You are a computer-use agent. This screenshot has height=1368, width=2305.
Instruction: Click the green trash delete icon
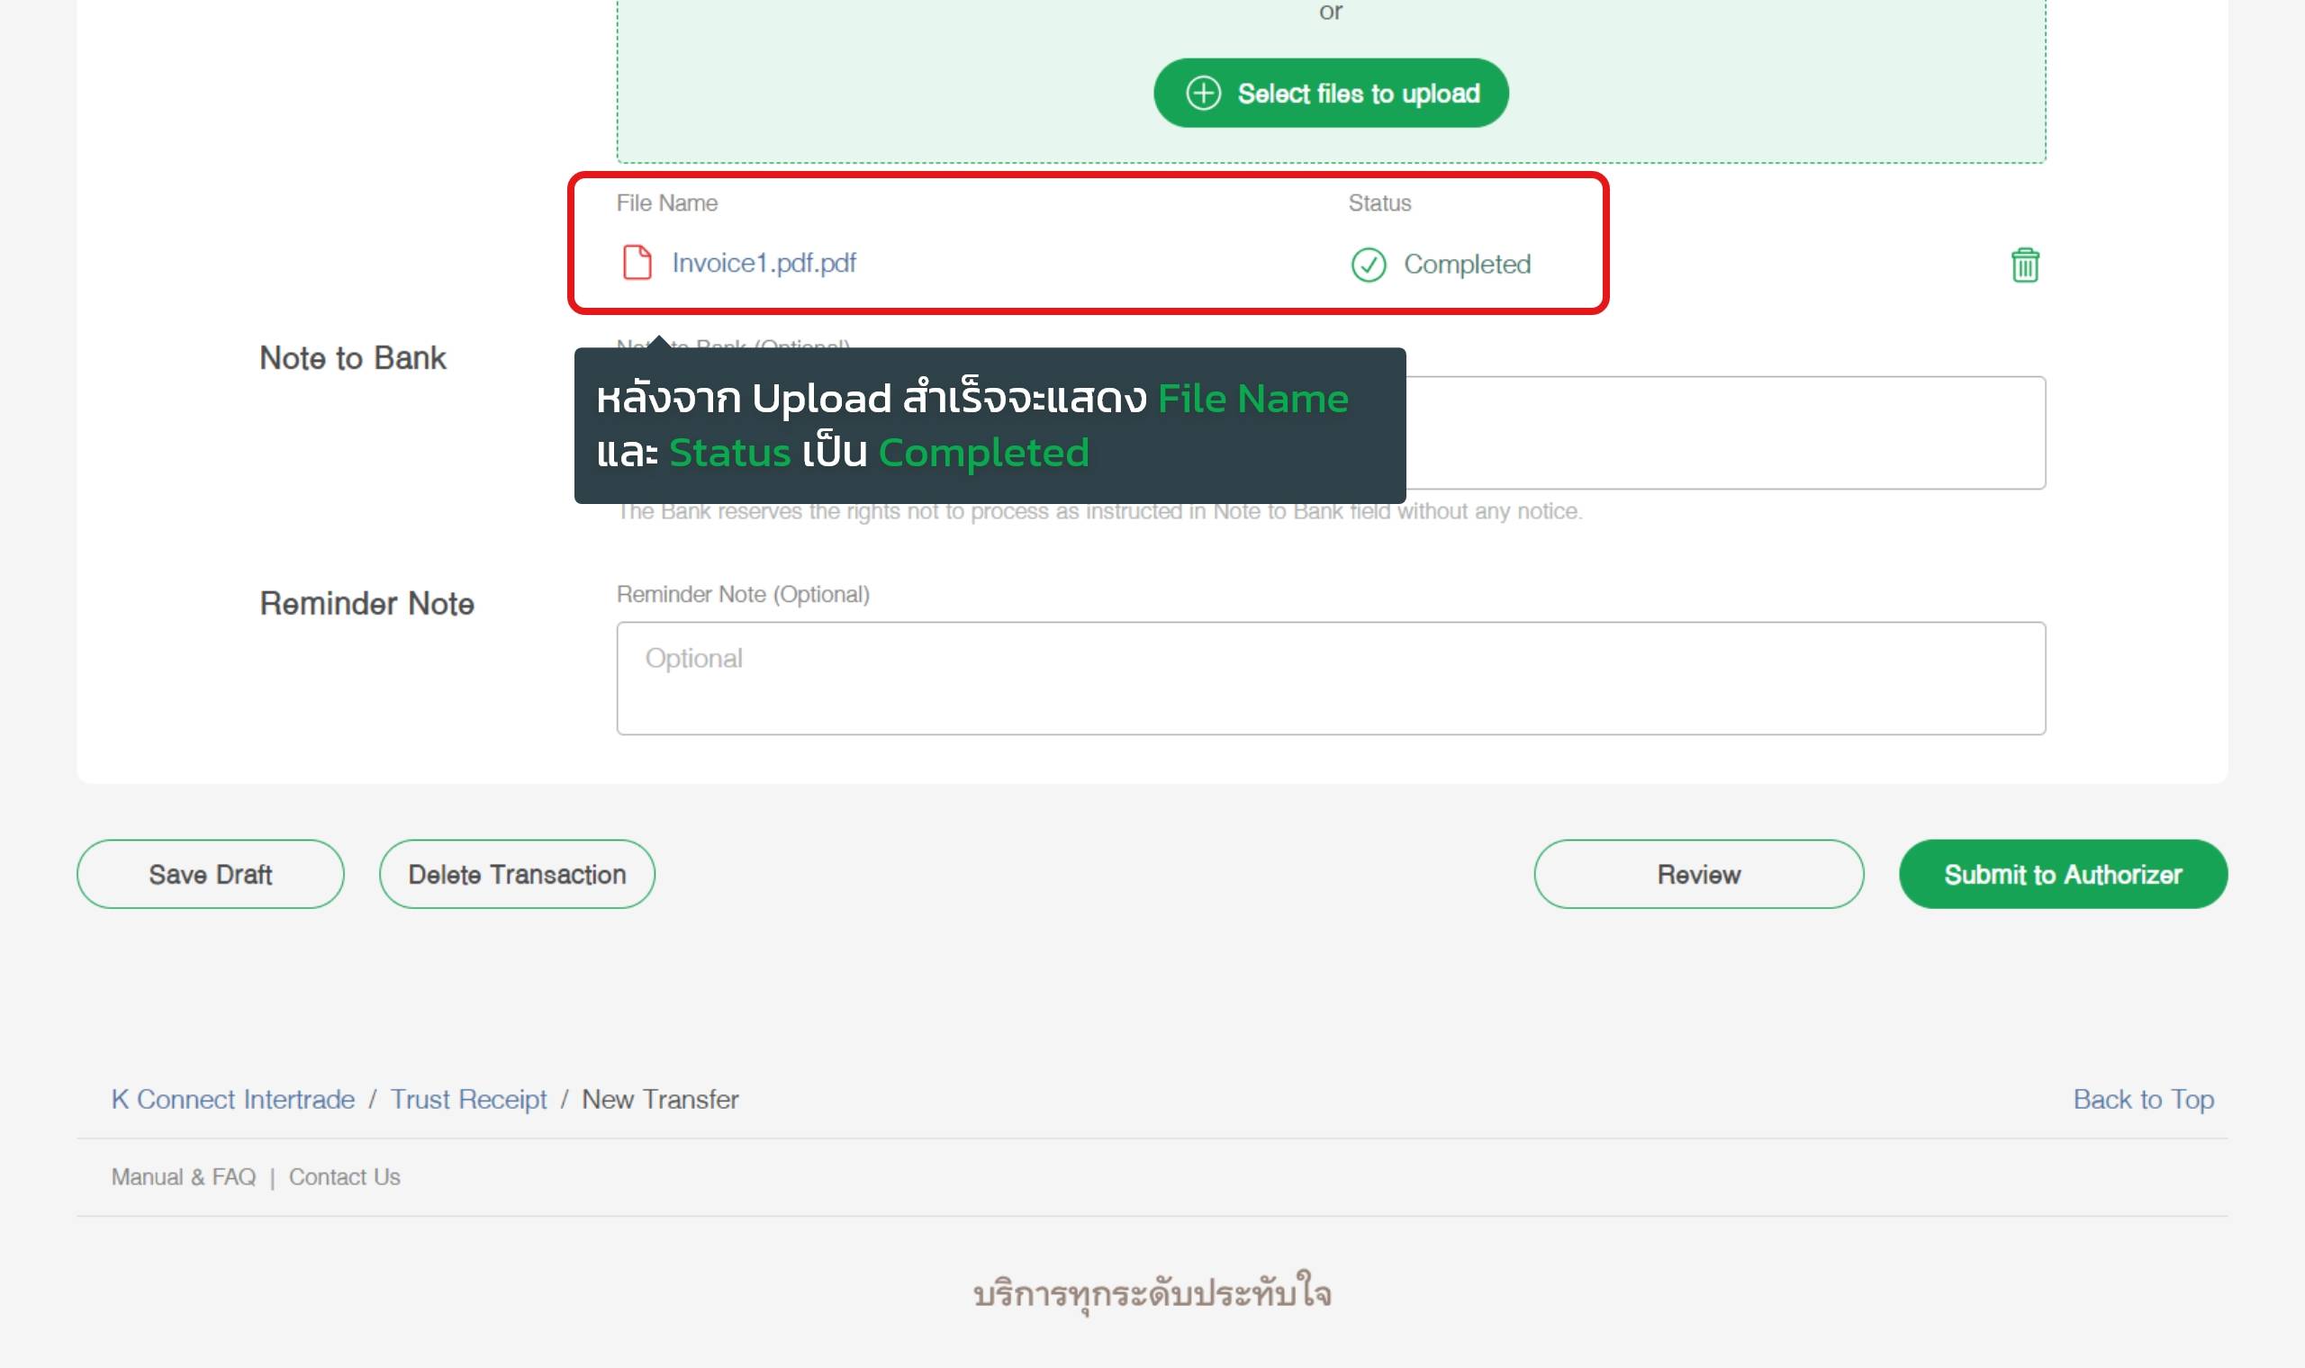[x=2024, y=265]
